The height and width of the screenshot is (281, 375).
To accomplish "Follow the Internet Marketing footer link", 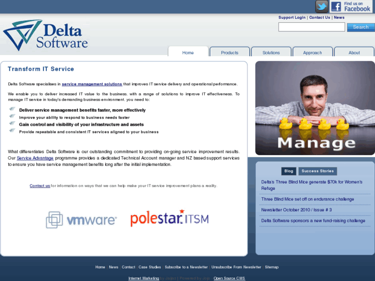I will [144, 278].
